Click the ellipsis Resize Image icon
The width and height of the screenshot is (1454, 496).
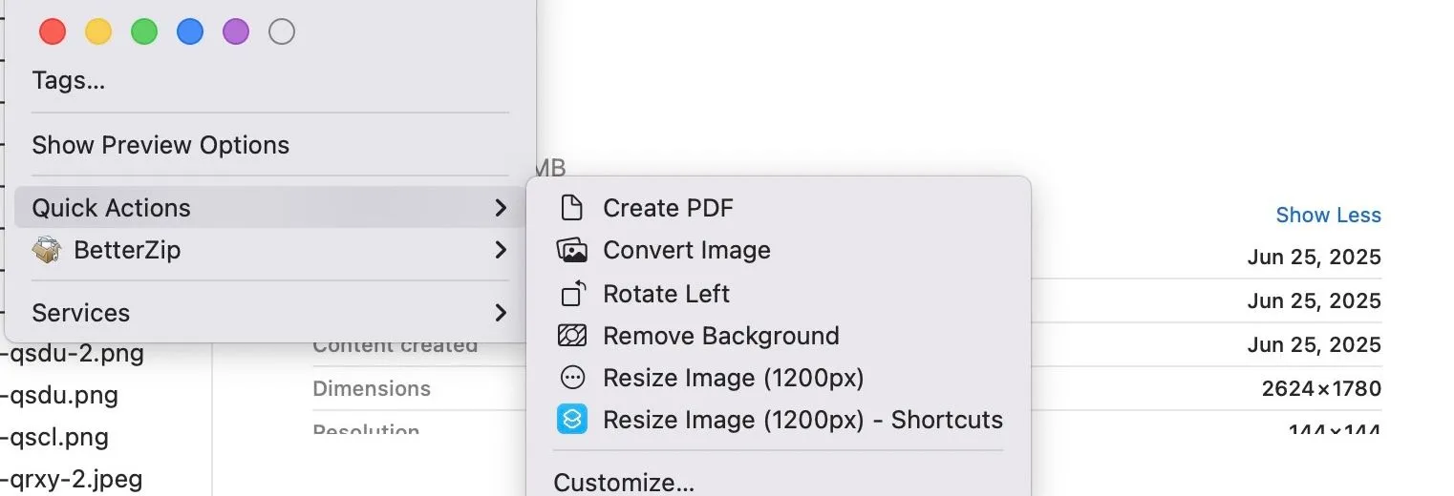pos(571,378)
